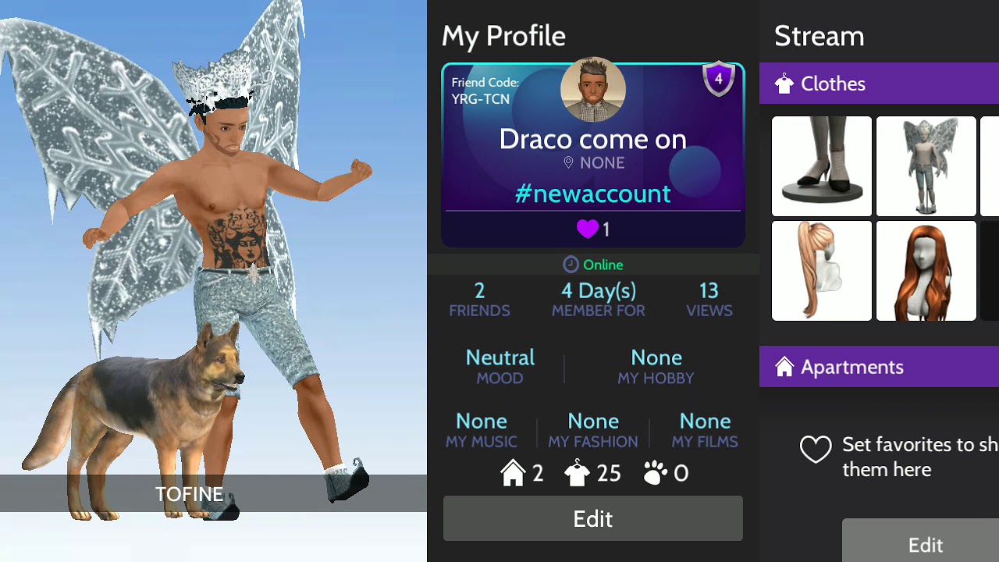Select the ice wings outfit thumbnail
The width and height of the screenshot is (999, 562).
(x=926, y=166)
